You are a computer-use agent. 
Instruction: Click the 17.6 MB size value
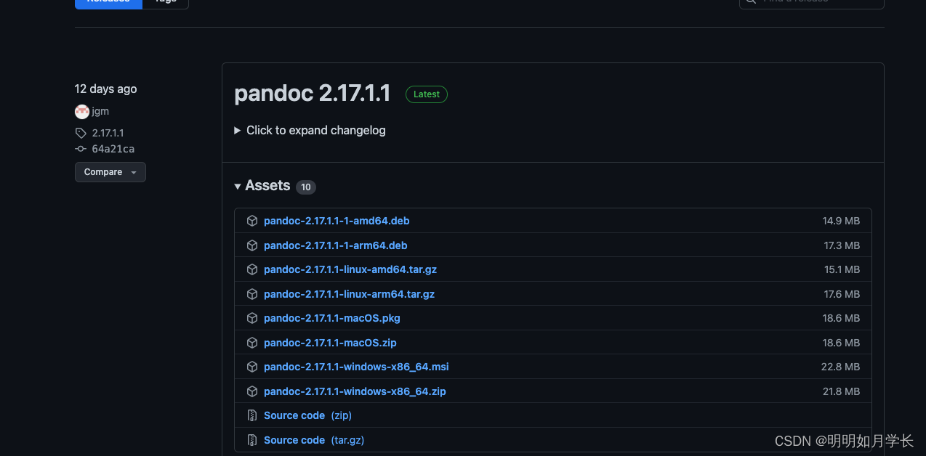pyautogui.click(x=842, y=294)
